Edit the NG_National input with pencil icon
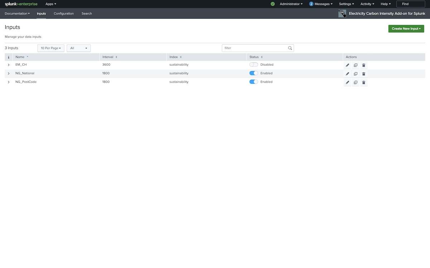Screen dimensions: 430x268 (347, 74)
